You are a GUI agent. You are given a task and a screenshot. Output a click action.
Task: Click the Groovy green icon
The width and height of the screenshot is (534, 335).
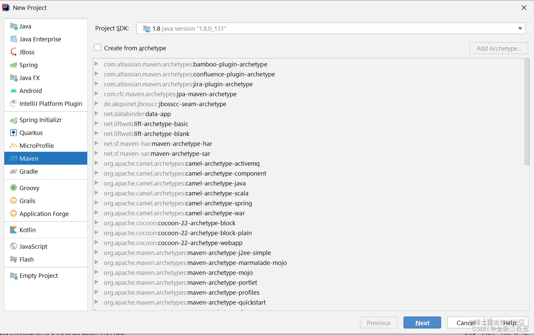click(x=13, y=188)
